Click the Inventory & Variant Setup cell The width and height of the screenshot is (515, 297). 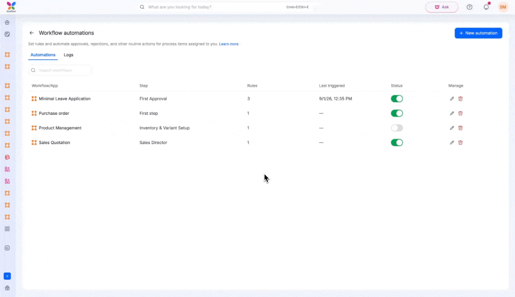coord(165,128)
